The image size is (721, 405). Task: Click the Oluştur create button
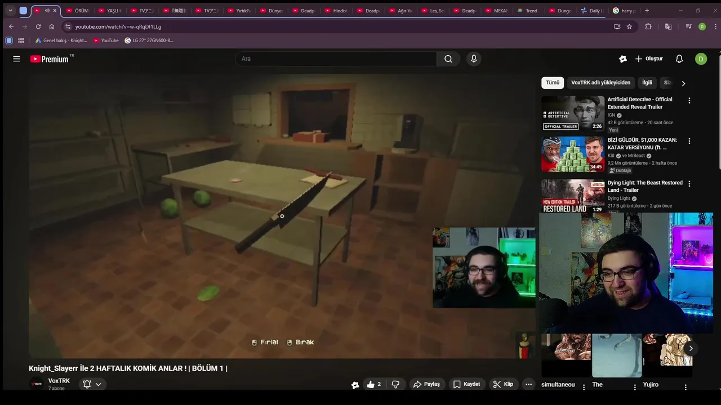(649, 59)
